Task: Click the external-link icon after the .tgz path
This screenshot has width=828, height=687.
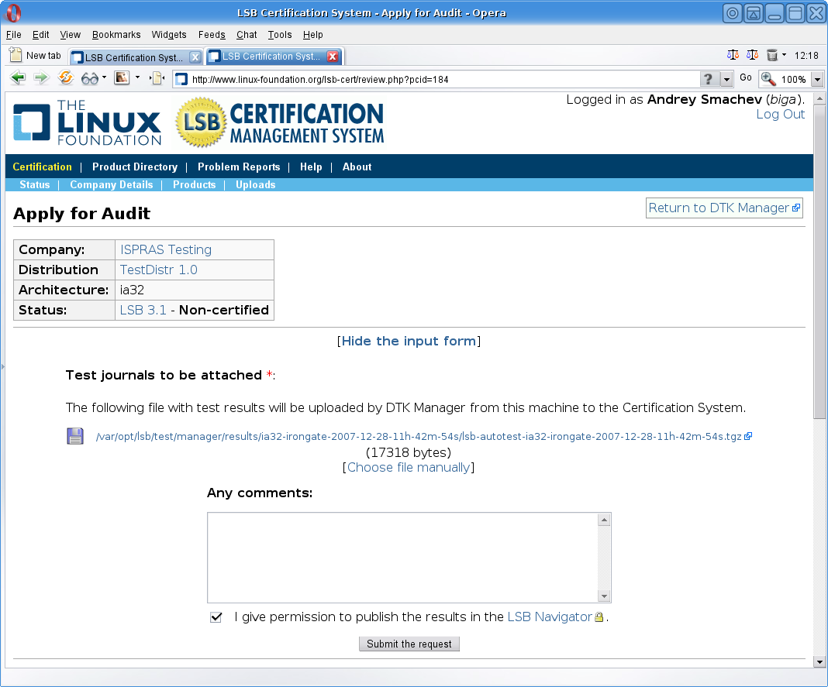Action: click(x=747, y=436)
